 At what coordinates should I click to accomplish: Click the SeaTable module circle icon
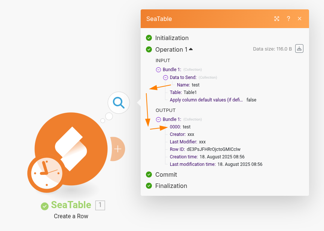[x=71, y=146]
